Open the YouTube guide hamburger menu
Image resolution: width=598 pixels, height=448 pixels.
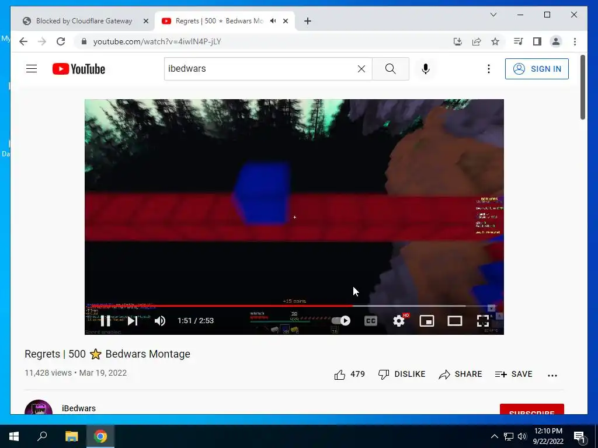pyautogui.click(x=32, y=69)
